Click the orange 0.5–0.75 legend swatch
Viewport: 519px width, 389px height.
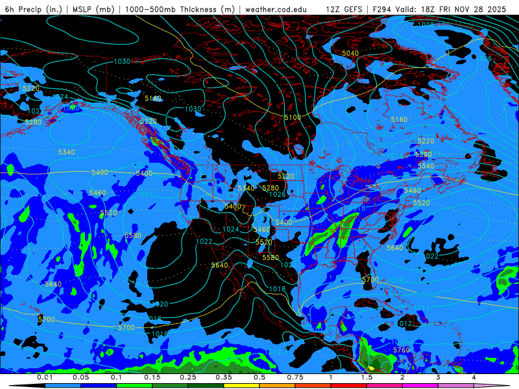pos(278,386)
